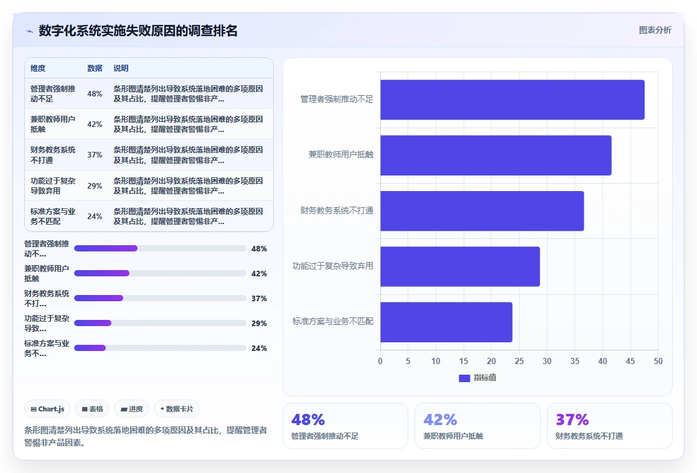Screen dimensions: 697x473
Task: Select the 表格 tag chip
Action: pos(93,409)
